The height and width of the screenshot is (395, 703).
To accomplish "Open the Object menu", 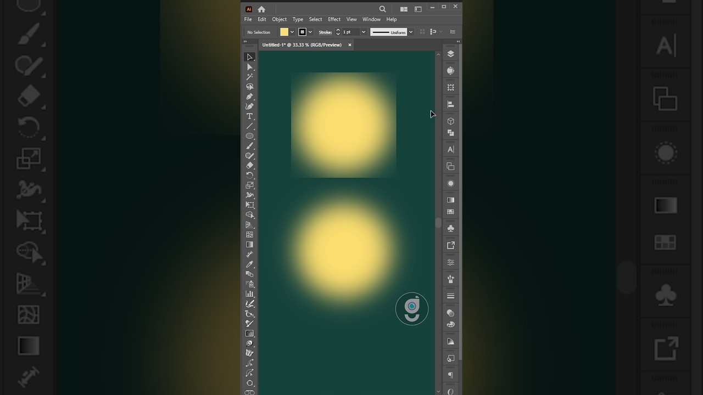I will [280, 19].
